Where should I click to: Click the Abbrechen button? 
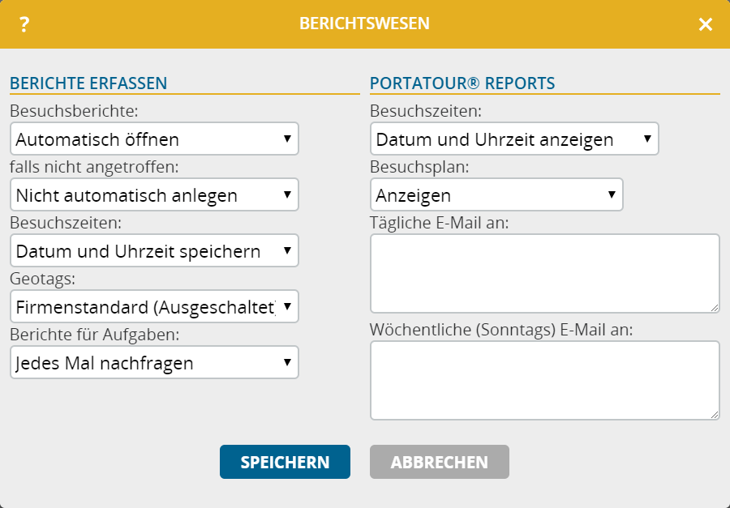pos(440,462)
